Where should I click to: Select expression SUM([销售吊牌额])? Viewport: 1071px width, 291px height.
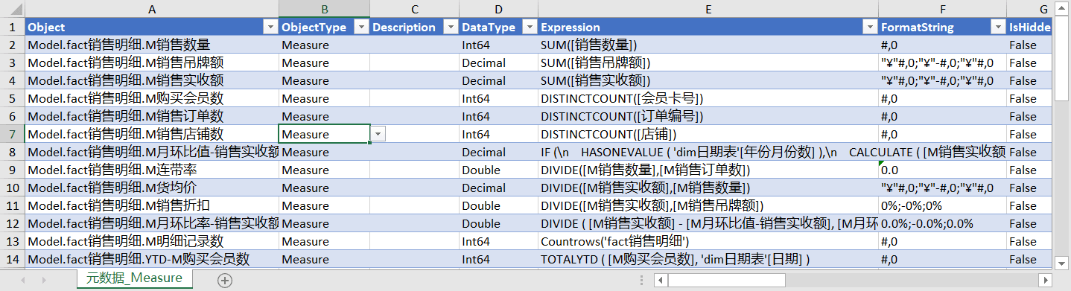pyautogui.click(x=708, y=63)
